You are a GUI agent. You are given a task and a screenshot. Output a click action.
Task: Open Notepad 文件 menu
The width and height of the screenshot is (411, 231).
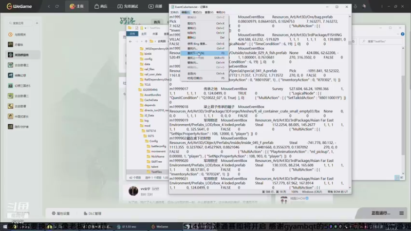(x=174, y=12)
